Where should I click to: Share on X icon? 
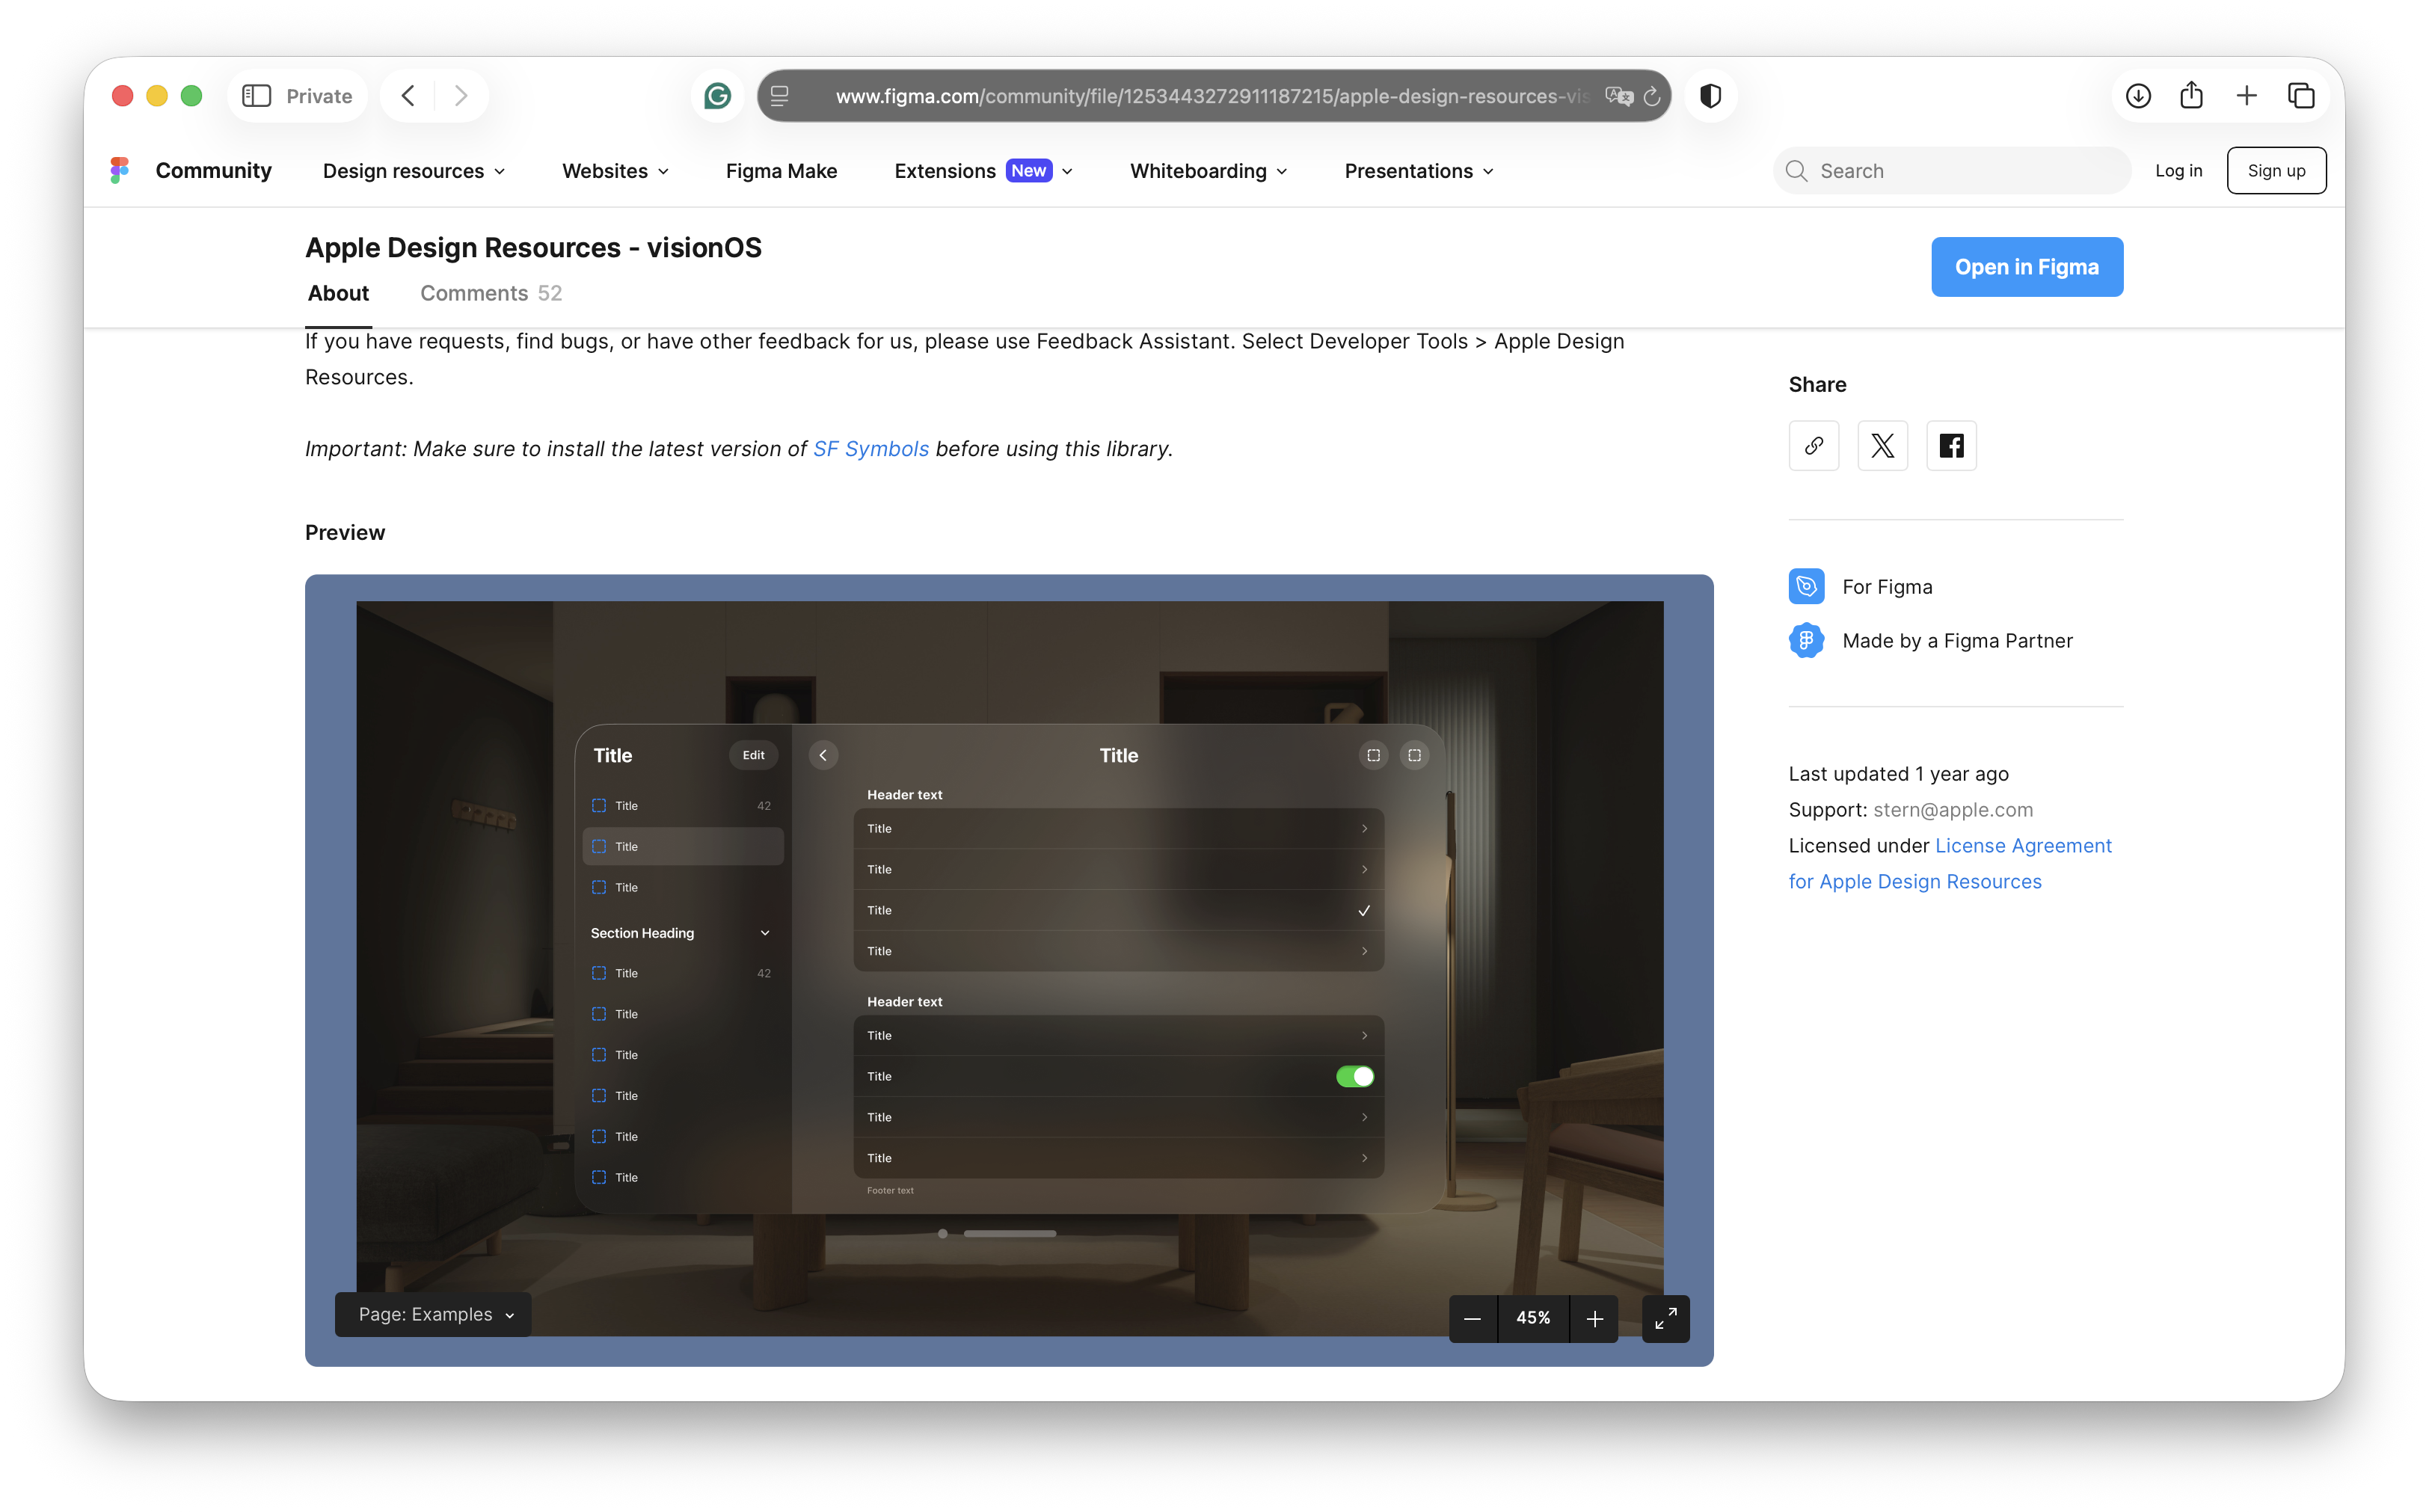pyautogui.click(x=1883, y=446)
